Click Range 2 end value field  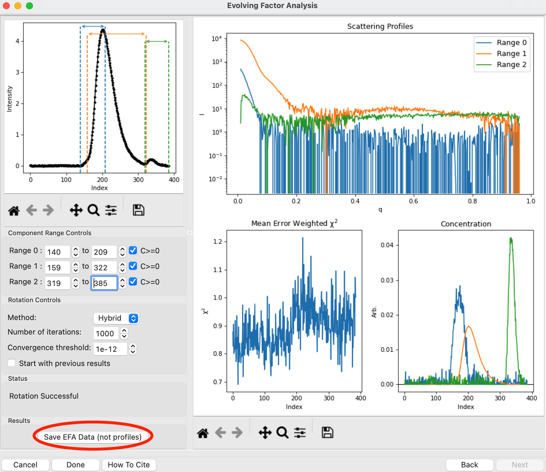click(104, 283)
